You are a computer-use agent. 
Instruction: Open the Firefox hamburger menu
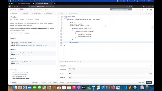(152, 6)
